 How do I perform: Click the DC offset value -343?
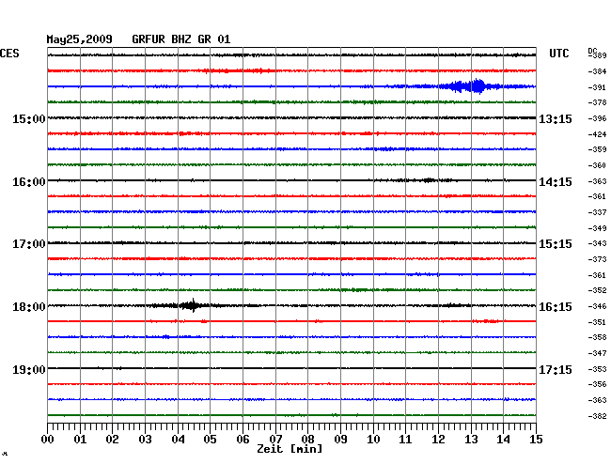[597, 243]
